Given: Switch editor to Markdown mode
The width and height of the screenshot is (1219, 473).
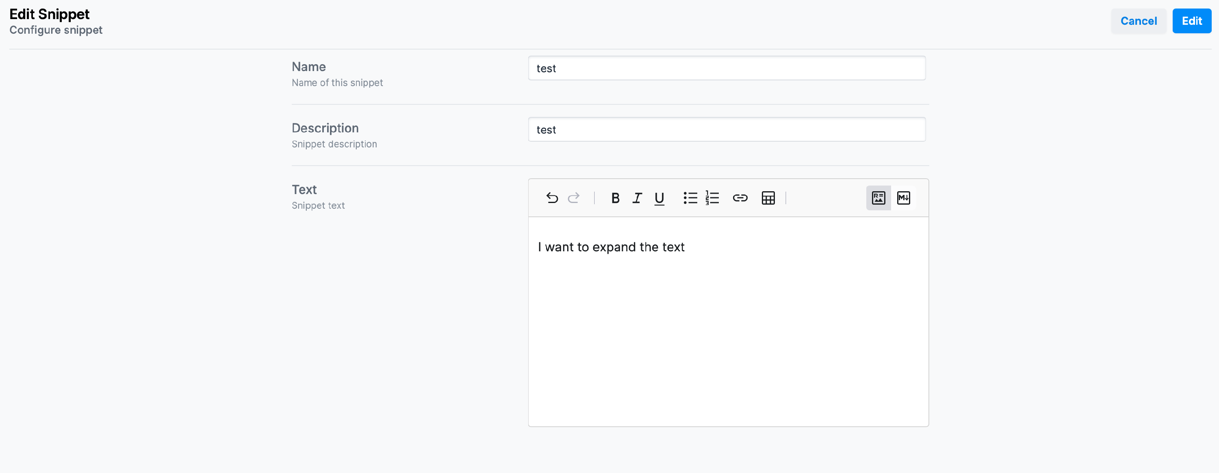Looking at the screenshot, I should (903, 198).
